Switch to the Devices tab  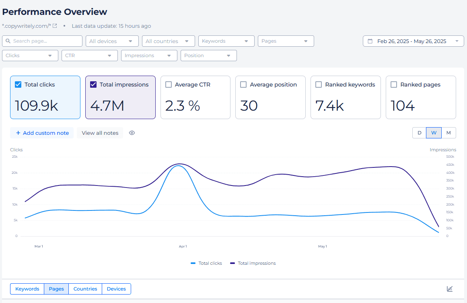[116, 289]
